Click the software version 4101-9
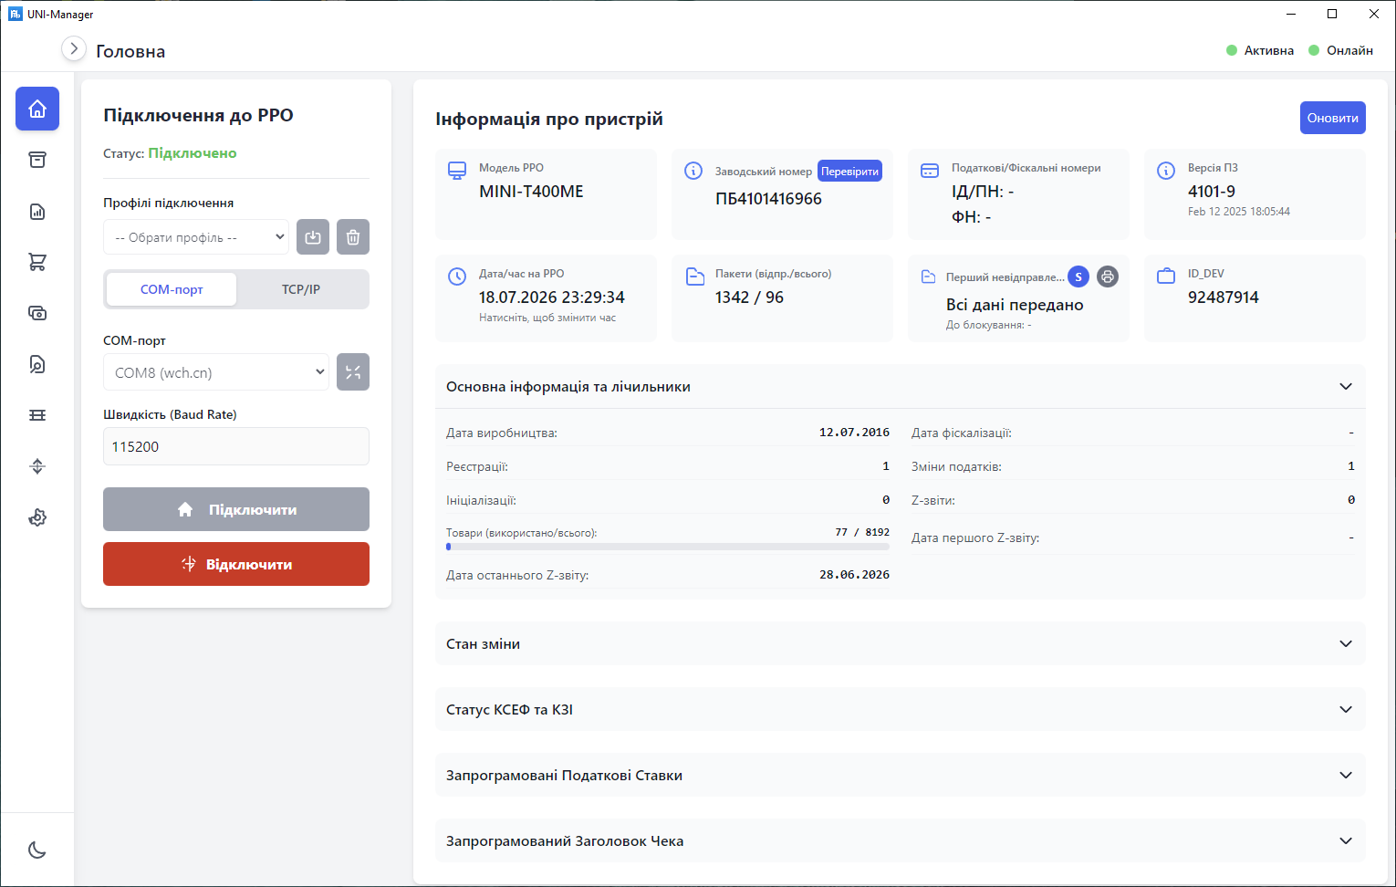1396x887 pixels. click(1212, 192)
